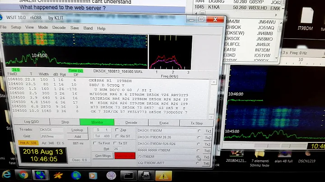
Task: Select radio button for Tx1 message
Action: (x=199, y=131)
